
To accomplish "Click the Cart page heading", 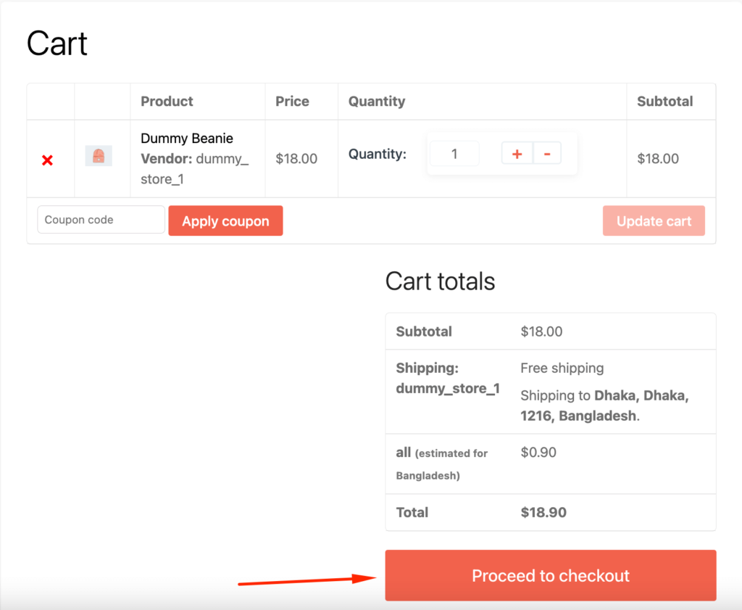I will [x=57, y=44].
